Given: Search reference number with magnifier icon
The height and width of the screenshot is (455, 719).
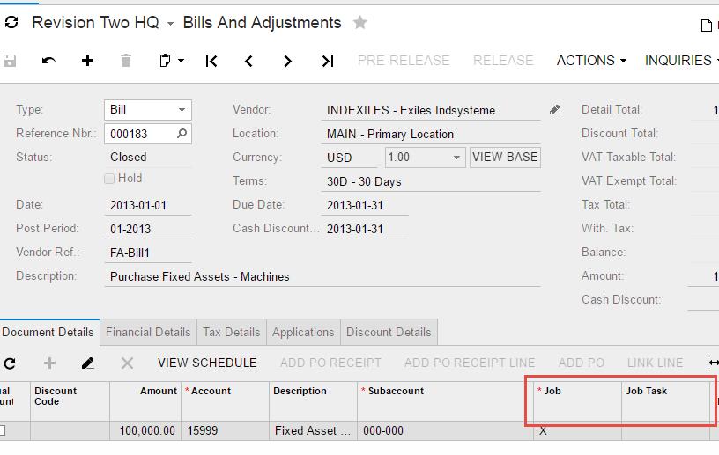Looking at the screenshot, I should pyautogui.click(x=182, y=134).
